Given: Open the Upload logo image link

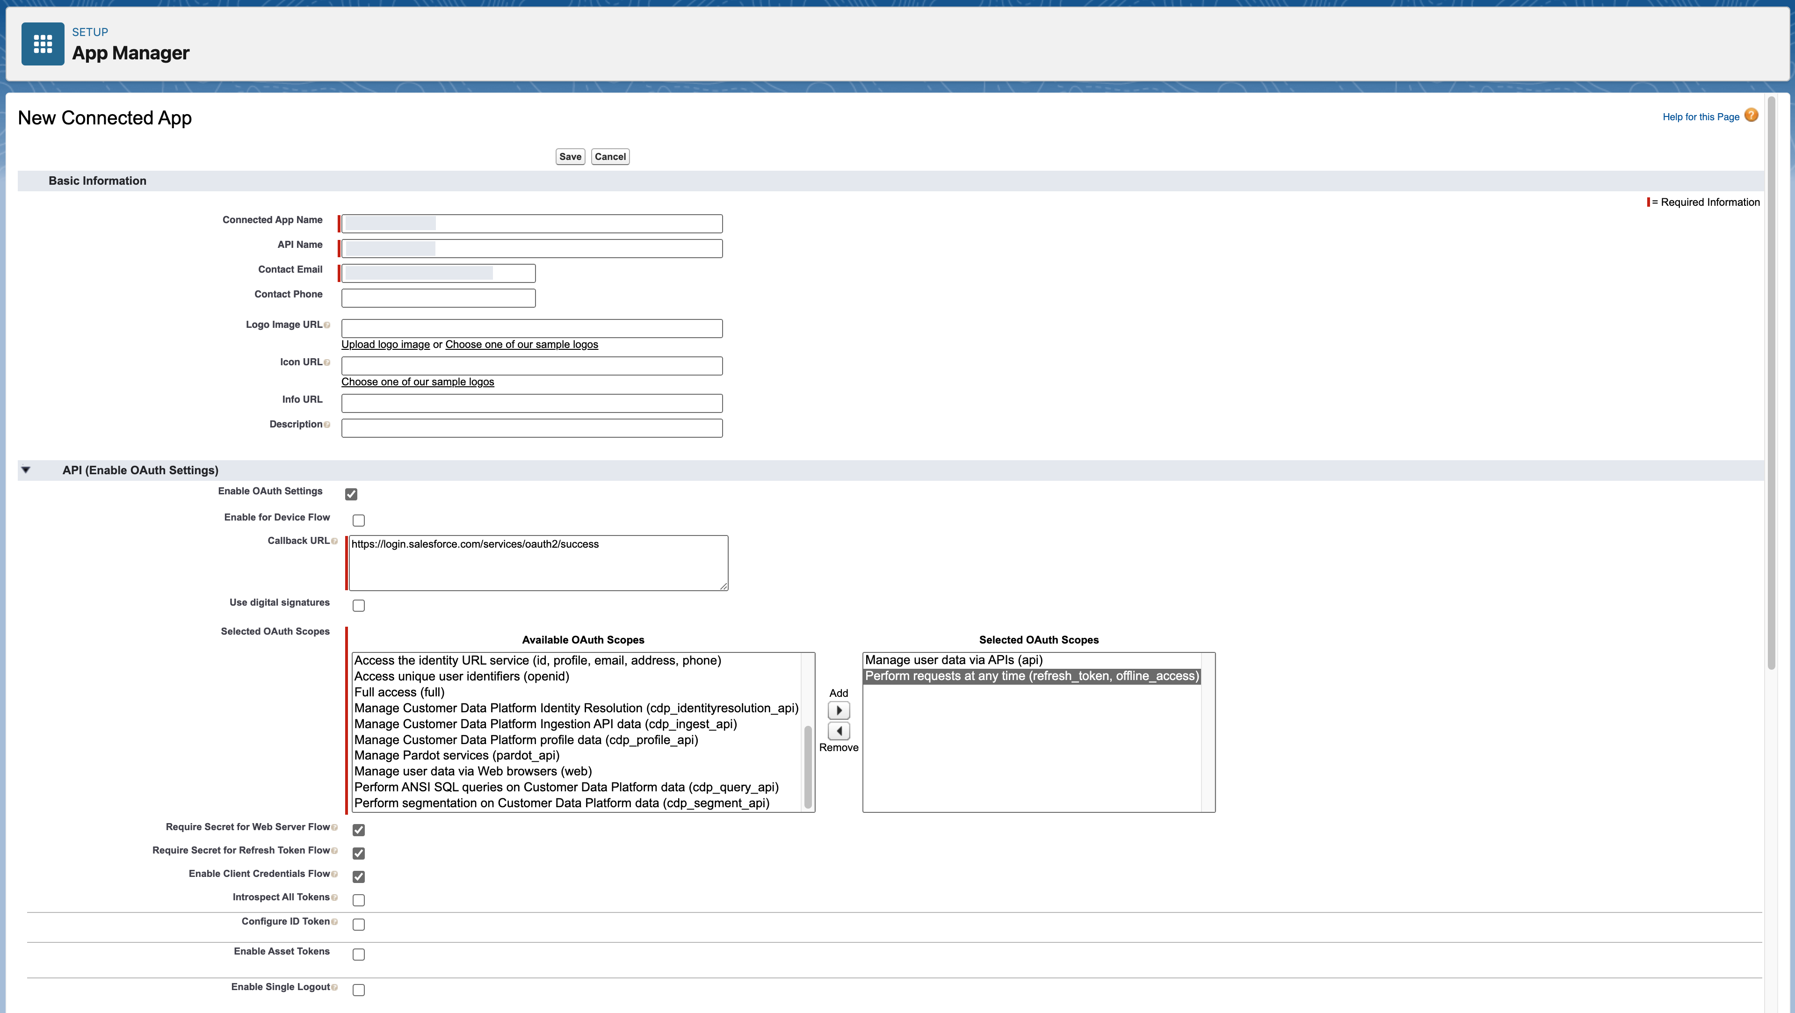Looking at the screenshot, I should (385, 344).
